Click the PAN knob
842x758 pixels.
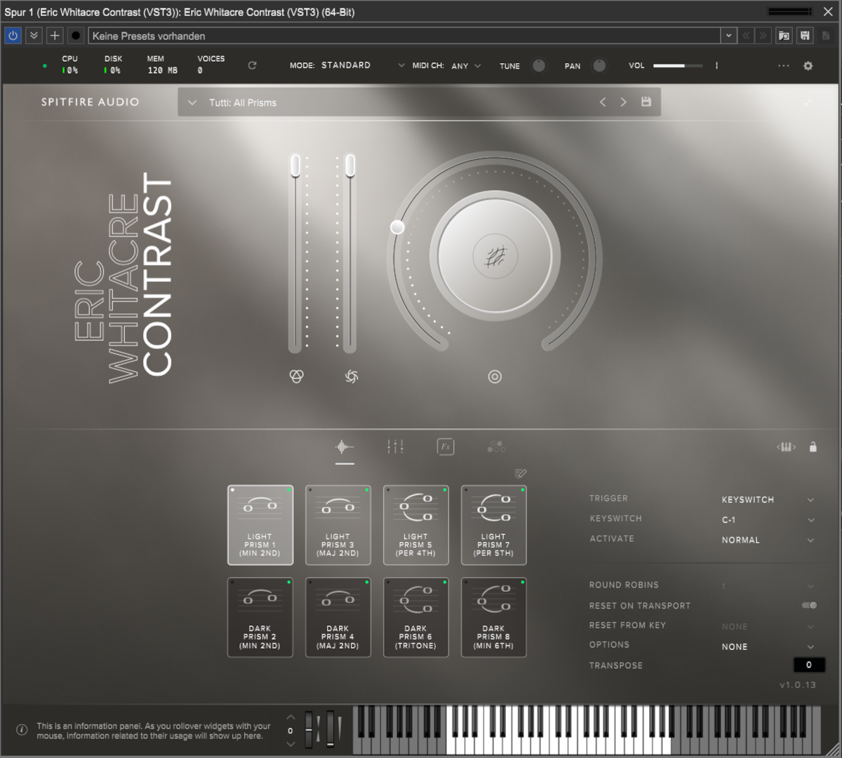(x=599, y=65)
